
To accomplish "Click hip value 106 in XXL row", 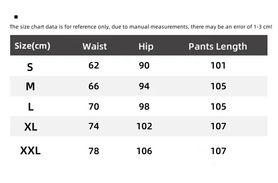I will pos(144,151).
